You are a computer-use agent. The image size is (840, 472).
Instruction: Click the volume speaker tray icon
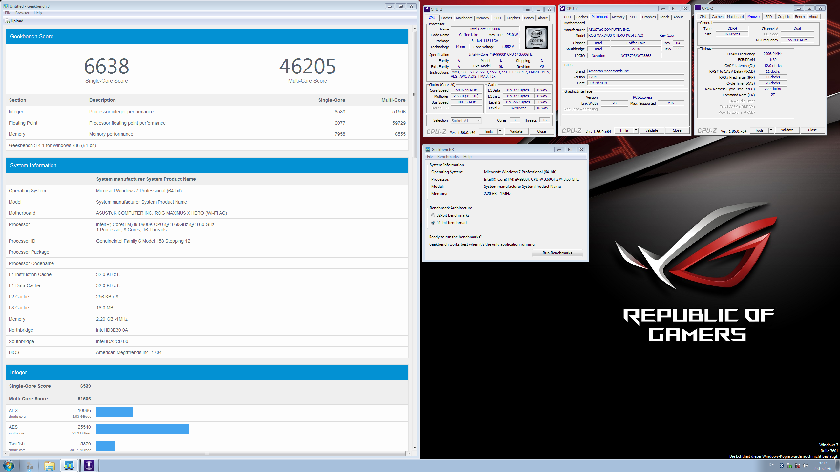coord(805,466)
